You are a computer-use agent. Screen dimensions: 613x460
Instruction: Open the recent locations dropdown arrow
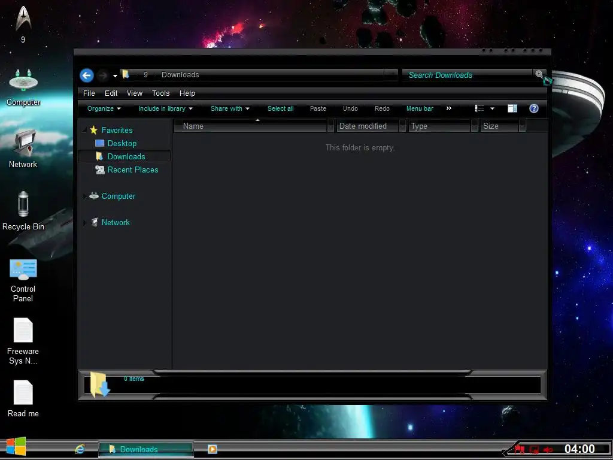coord(115,75)
